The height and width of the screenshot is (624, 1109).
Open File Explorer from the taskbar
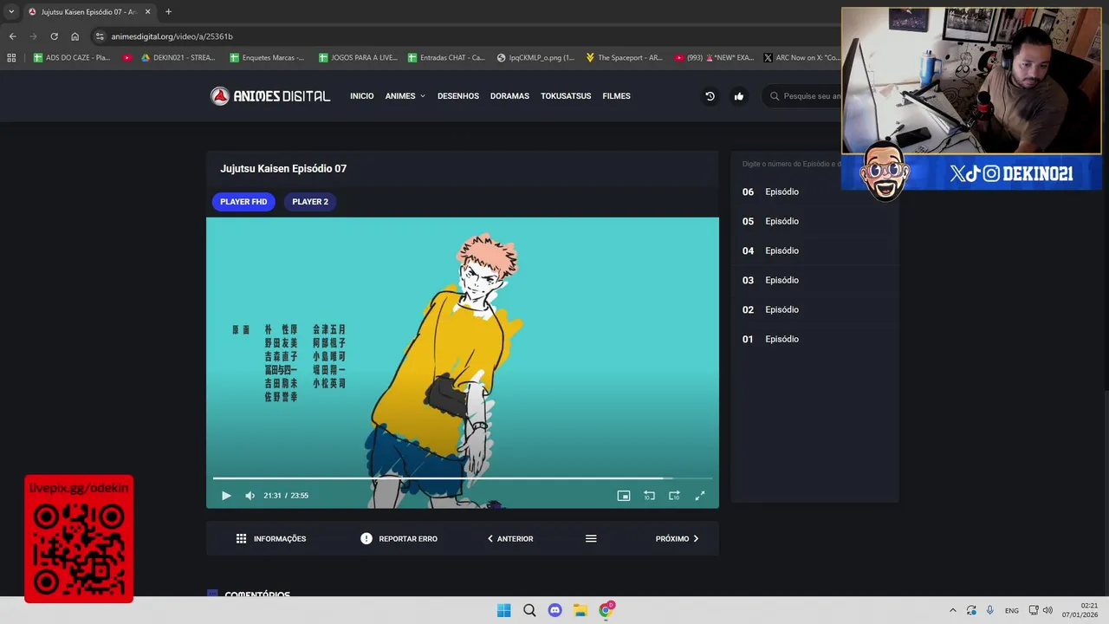(580, 610)
